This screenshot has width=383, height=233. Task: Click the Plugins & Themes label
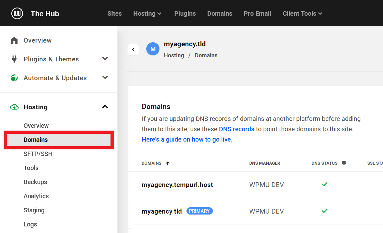coord(51,59)
